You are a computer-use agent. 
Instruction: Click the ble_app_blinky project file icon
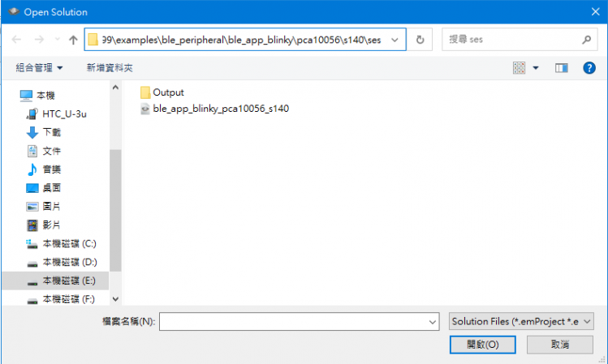pos(145,109)
